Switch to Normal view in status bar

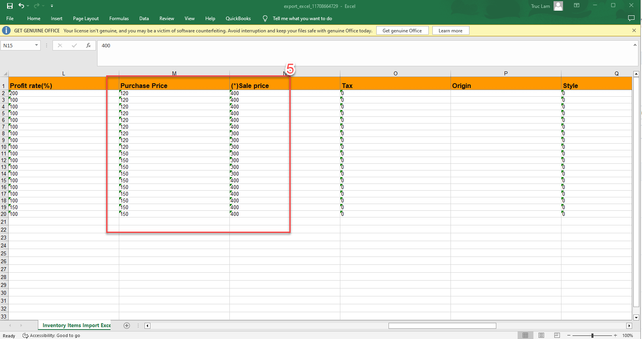pos(525,335)
